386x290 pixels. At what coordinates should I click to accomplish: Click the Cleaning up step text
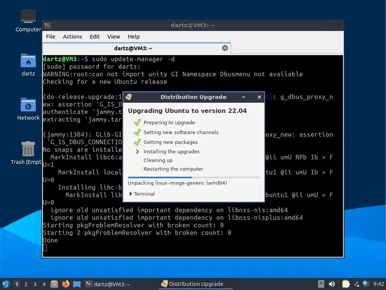click(x=158, y=160)
